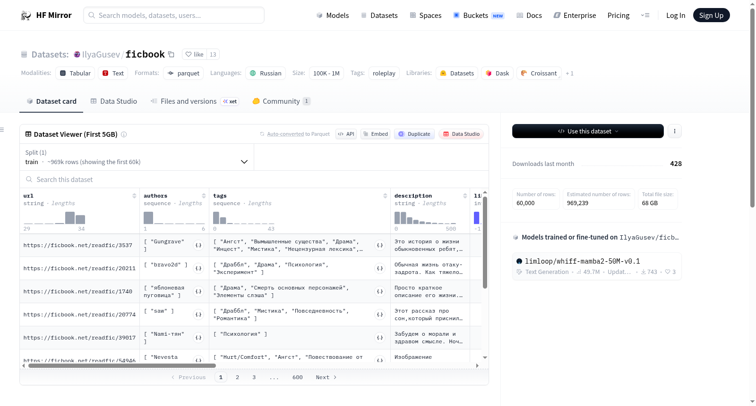Expand the train split dropdown

coord(137,157)
